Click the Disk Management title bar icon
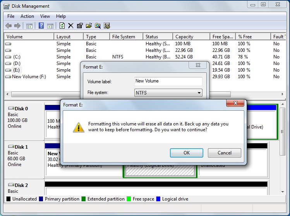Image resolution: width=290 pixels, height=216 pixels. click(x=7, y=7)
